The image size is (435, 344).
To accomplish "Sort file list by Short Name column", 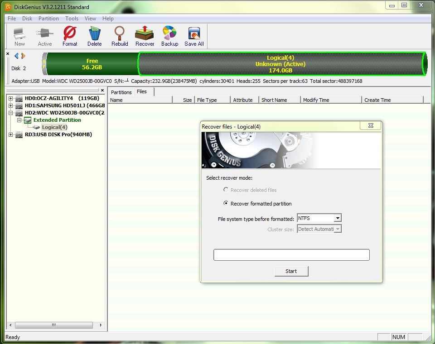I will [x=280, y=100].
